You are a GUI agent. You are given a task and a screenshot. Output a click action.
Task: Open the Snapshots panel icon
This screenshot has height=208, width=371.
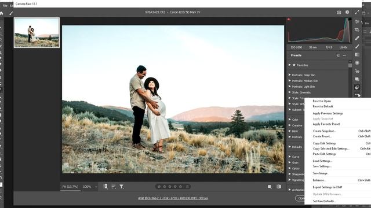[357, 79]
